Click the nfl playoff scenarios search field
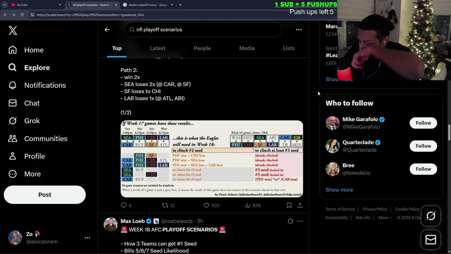451x254 pixels. [x=203, y=30]
